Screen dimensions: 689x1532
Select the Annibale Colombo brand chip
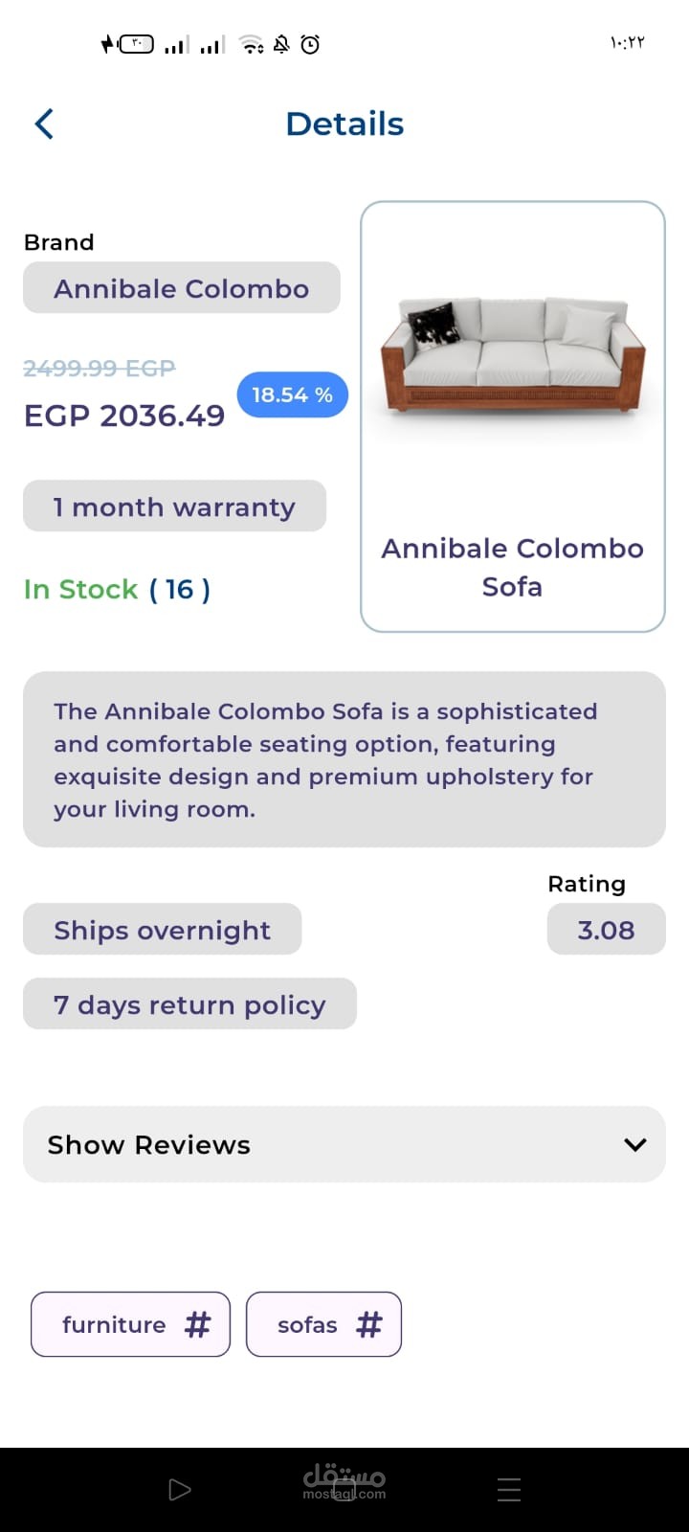tap(181, 288)
